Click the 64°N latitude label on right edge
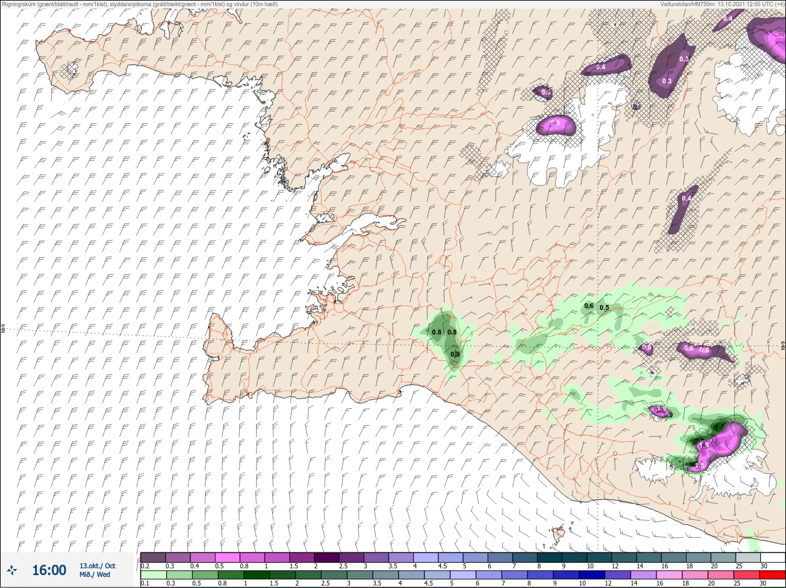The width and height of the screenshot is (786, 588). [x=783, y=345]
